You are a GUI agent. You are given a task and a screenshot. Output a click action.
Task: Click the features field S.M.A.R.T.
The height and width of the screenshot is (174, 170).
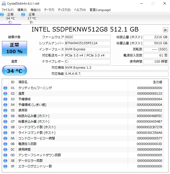[117, 74]
